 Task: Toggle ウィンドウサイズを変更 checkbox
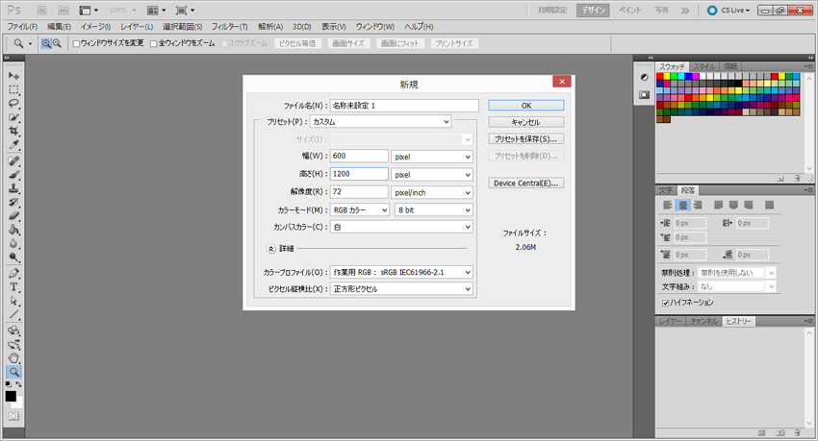pyautogui.click(x=76, y=44)
